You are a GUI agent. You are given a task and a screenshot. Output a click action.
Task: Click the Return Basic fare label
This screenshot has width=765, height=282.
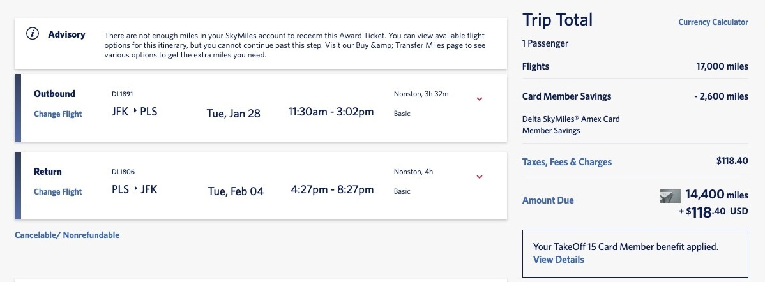click(402, 191)
